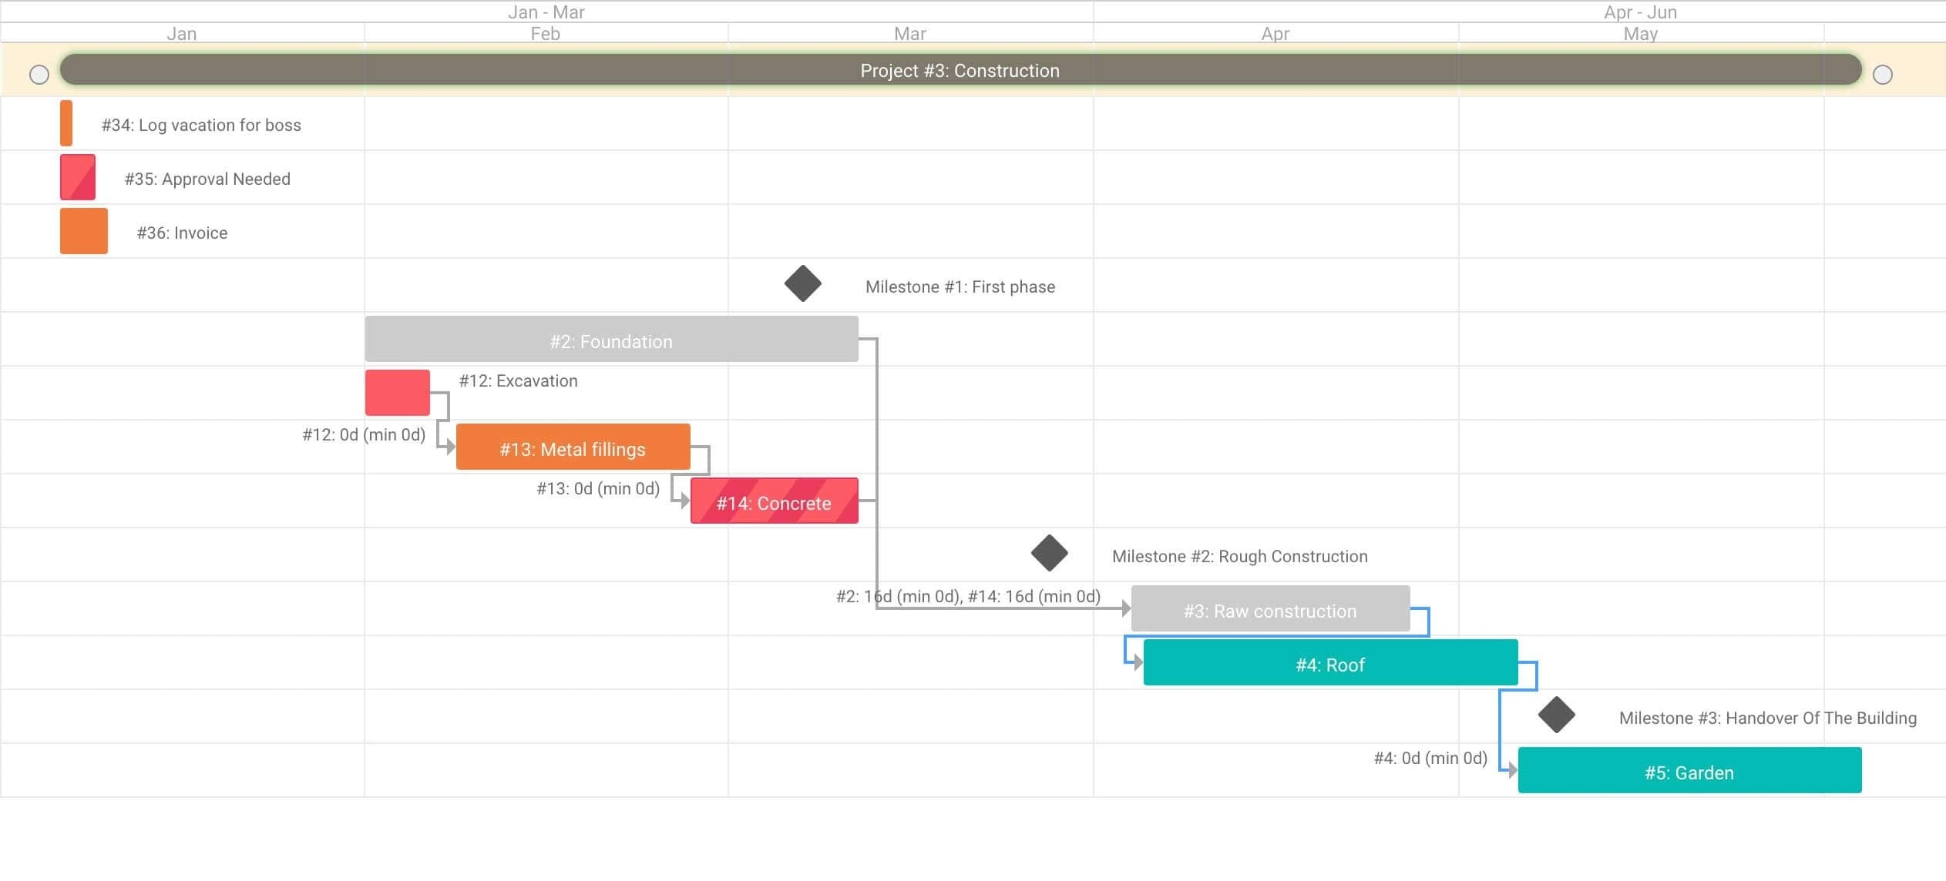Click the left circle handle of the project row
The image size is (1946, 881).
click(39, 75)
